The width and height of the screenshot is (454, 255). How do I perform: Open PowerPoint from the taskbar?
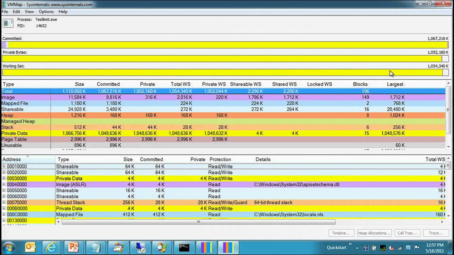click(x=73, y=247)
